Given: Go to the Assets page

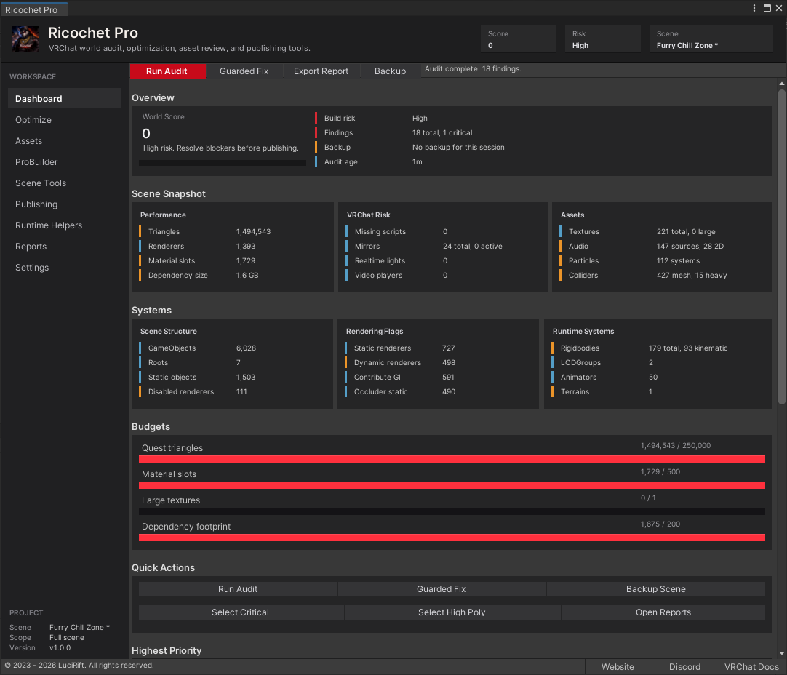Looking at the screenshot, I should [65, 140].
